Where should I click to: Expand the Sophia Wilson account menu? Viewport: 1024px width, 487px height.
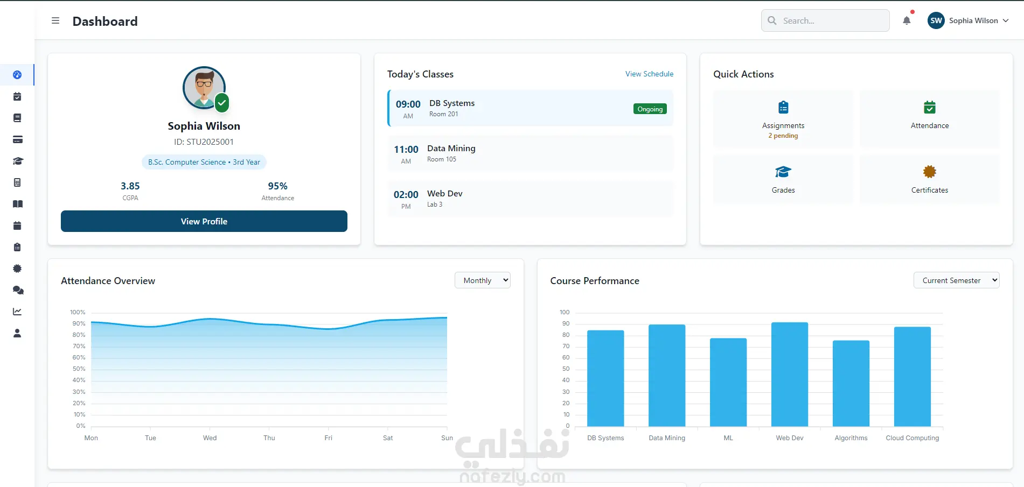(968, 20)
